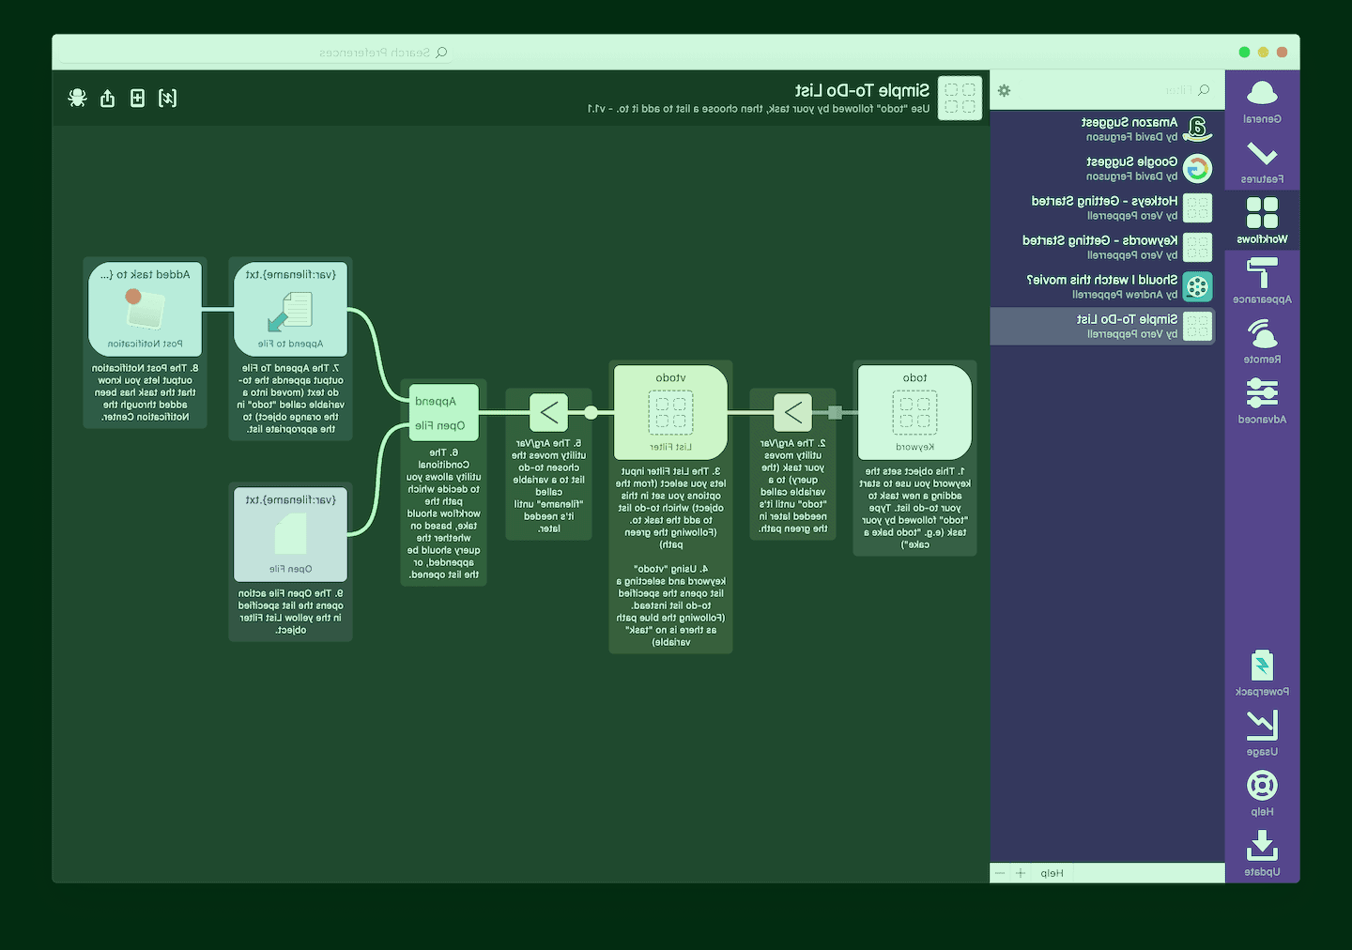Open the Advanced sidebar section
Viewport: 1352px width, 950px height.
1262,402
